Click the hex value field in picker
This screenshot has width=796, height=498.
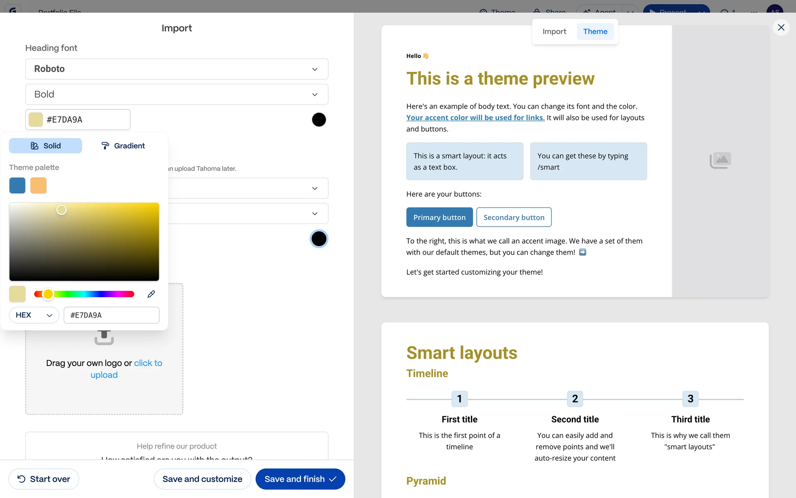(x=111, y=315)
